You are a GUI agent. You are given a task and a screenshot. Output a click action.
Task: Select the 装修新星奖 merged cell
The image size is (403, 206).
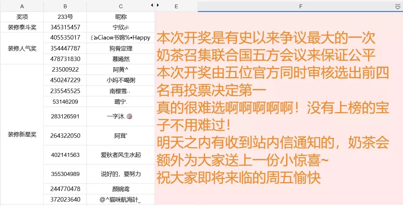point(22,134)
